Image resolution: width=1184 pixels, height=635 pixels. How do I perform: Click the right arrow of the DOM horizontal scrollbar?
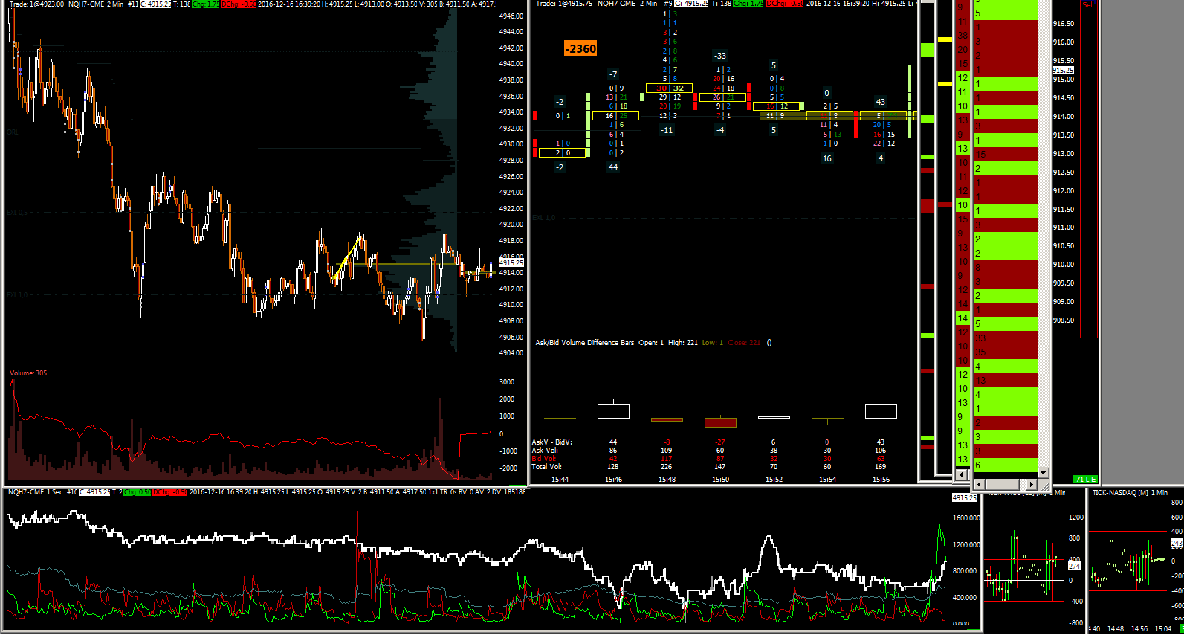tap(1031, 484)
